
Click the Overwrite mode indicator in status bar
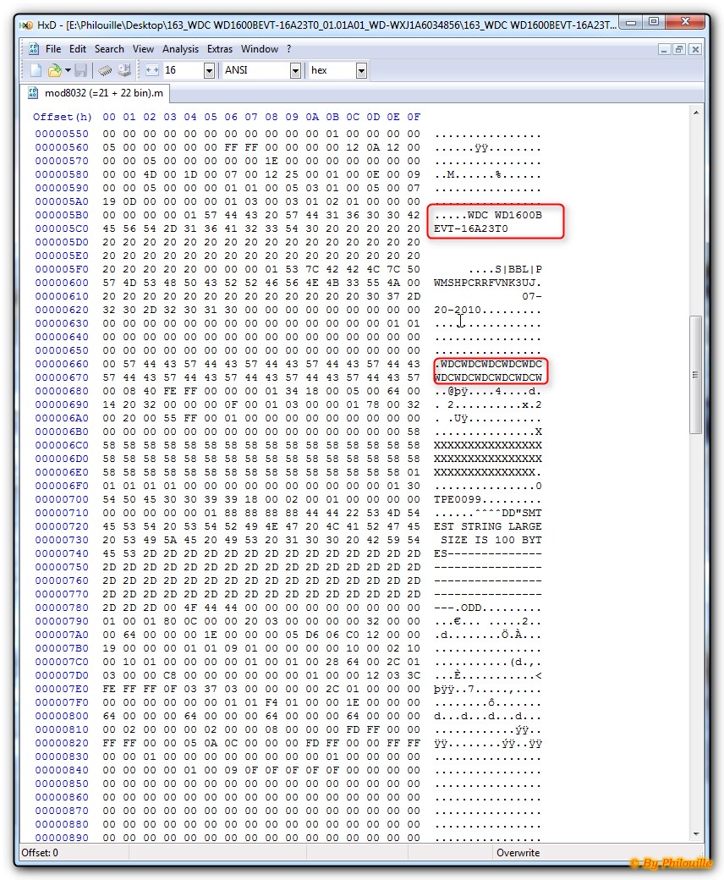pyautogui.click(x=518, y=853)
